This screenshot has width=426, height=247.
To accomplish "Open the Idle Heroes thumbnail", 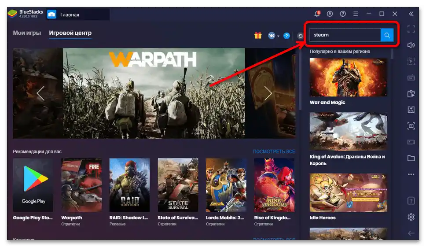I will pos(348,193).
